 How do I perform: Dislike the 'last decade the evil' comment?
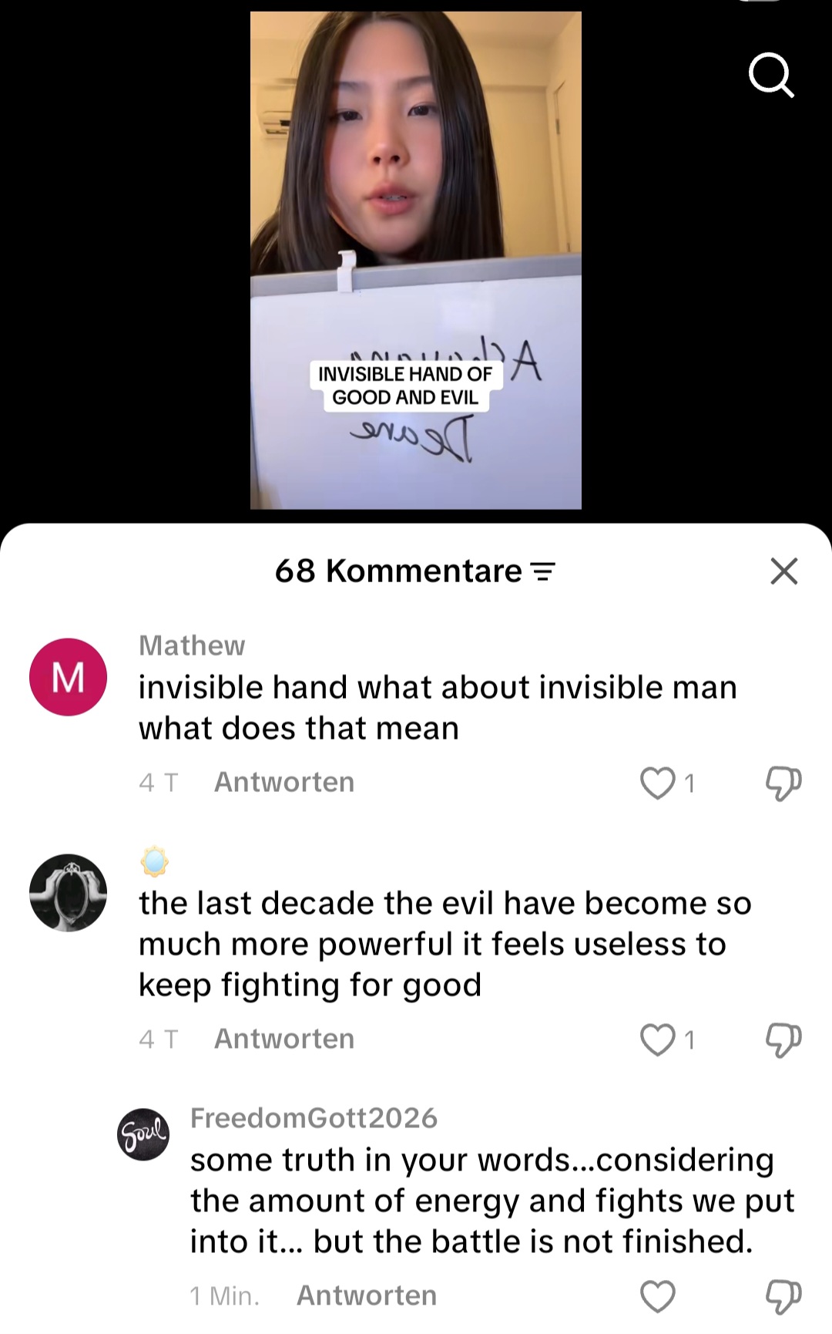pyautogui.click(x=783, y=1040)
